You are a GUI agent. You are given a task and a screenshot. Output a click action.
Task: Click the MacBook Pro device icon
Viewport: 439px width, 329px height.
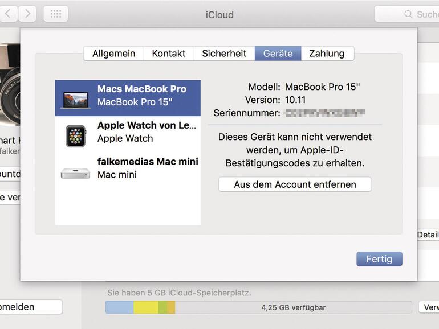[x=75, y=100]
